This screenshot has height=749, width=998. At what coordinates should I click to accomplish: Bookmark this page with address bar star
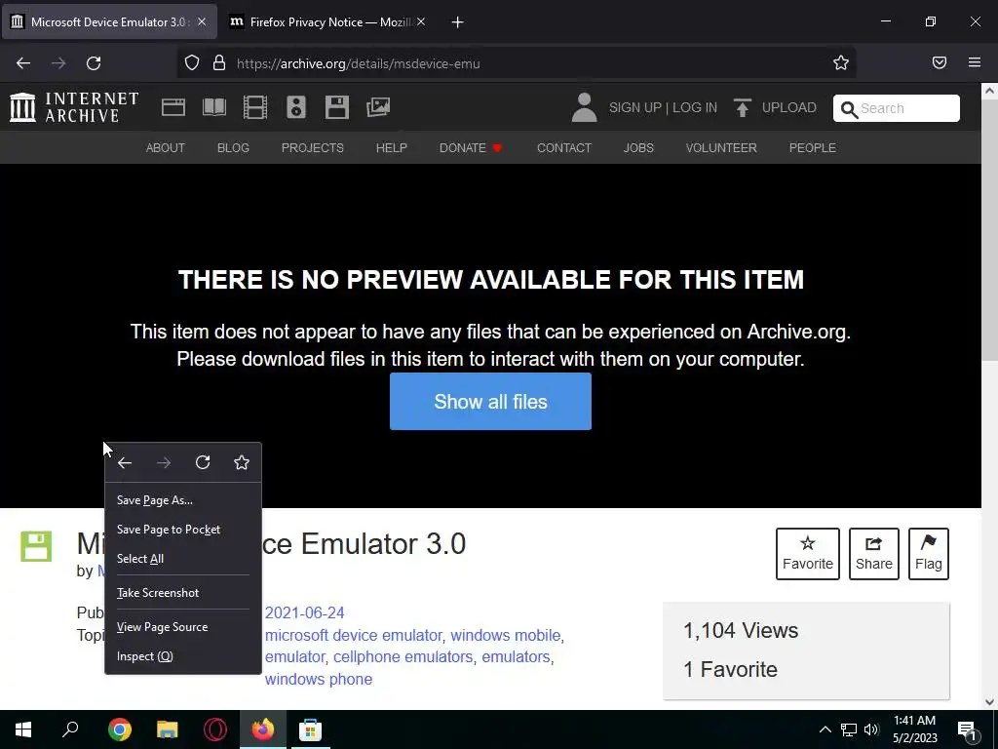pyautogui.click(x=841, y=63)
